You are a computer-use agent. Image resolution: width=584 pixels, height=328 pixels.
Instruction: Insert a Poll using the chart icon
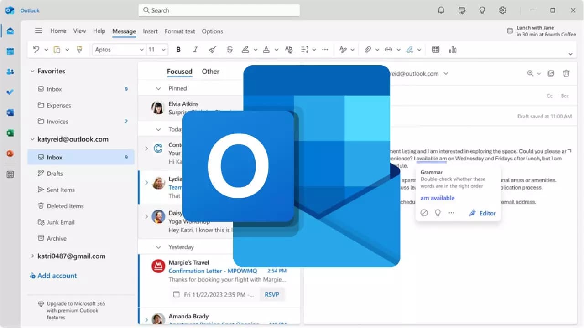pos(453,50)
